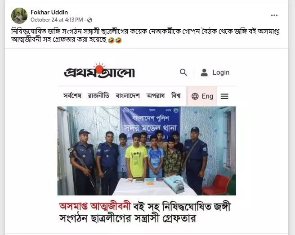This screenshot has width=295, height=235.
Task: Open the police station news photo
Action: tap(147, 151)
